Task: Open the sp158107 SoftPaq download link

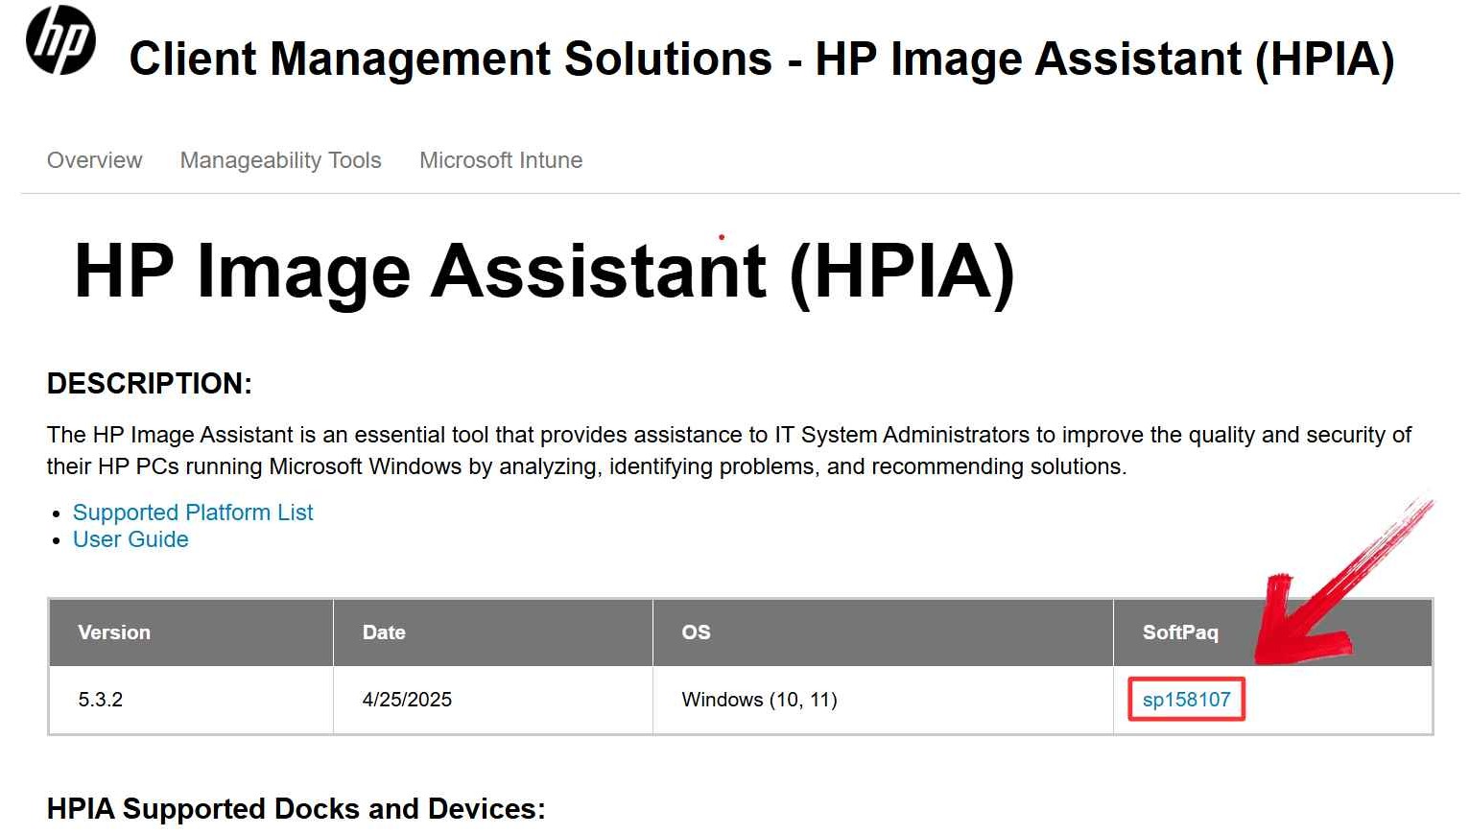Action: coord(1185,700)
